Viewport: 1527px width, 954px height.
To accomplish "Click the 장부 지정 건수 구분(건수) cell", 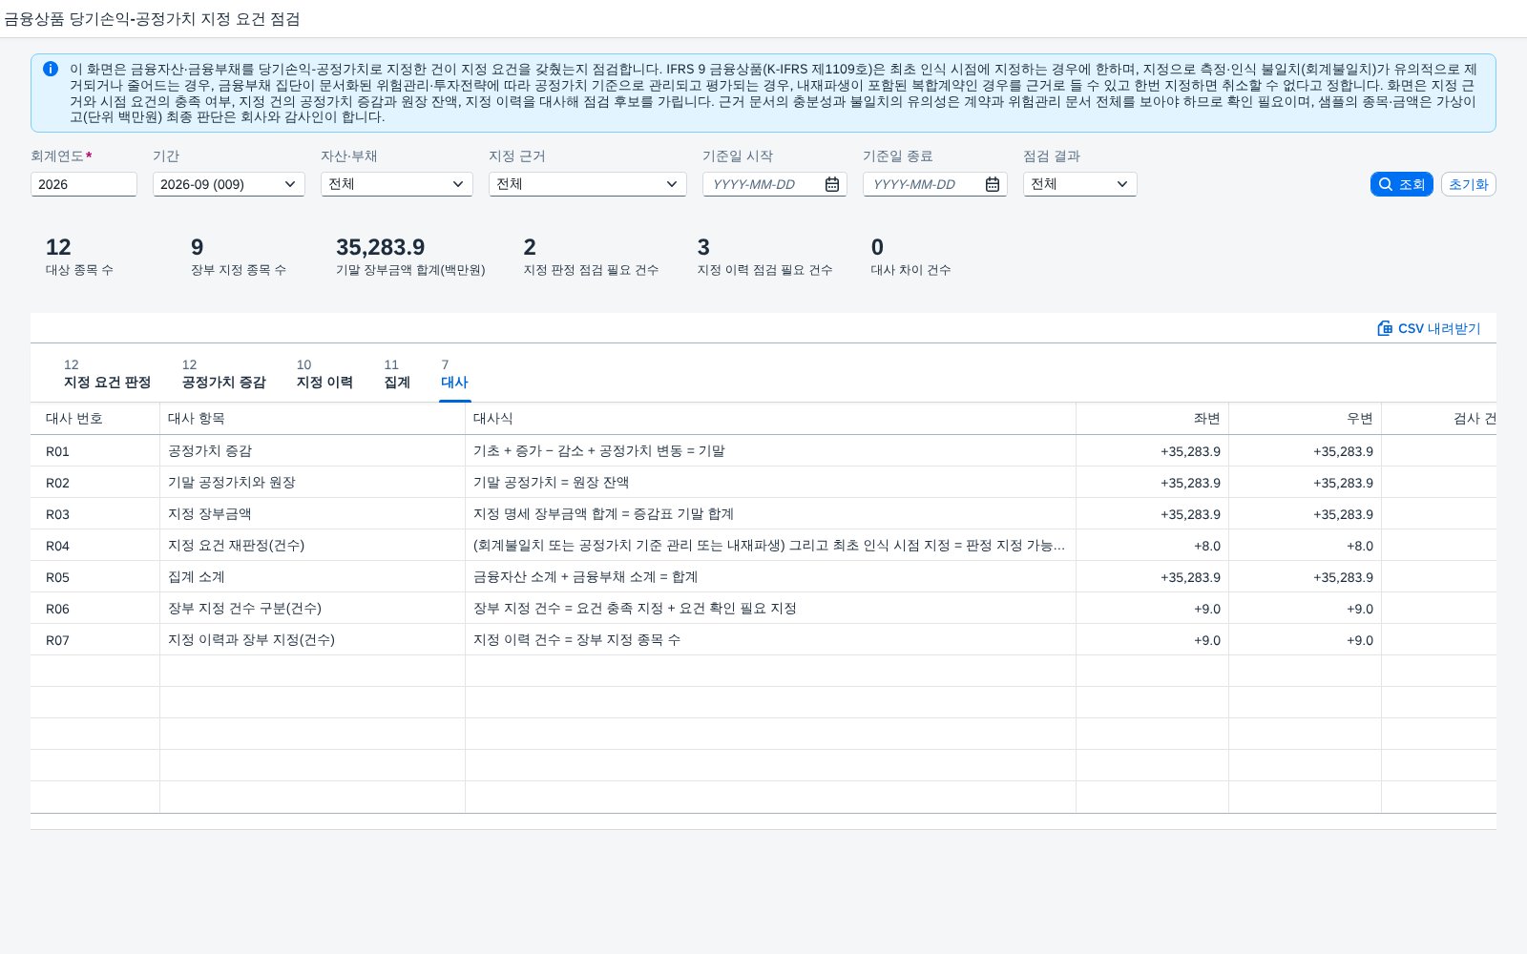I will [x=313, y=609].
